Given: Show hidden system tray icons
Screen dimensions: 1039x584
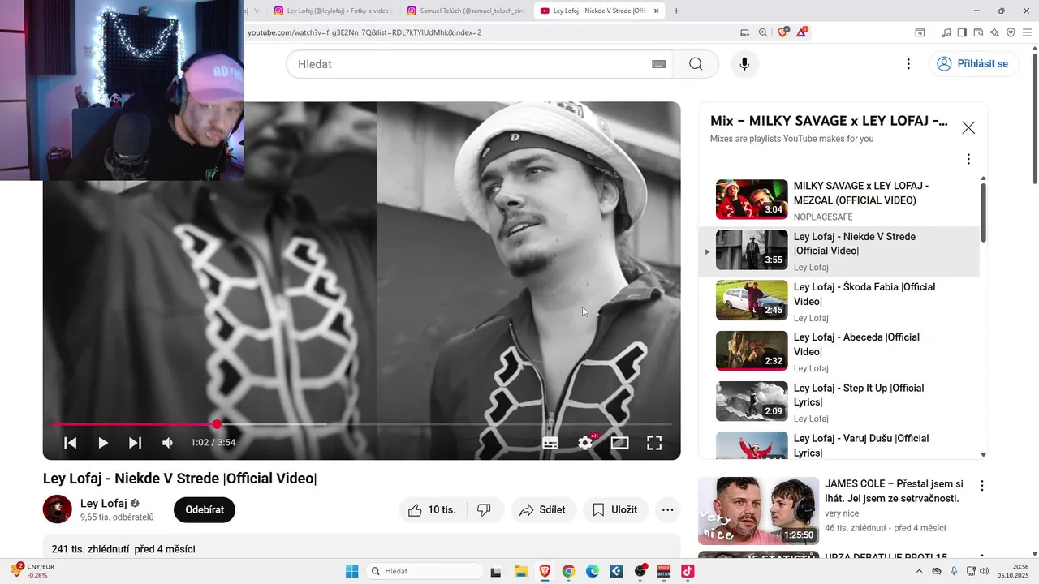Looking at the screenshot, I should point(921,571).
